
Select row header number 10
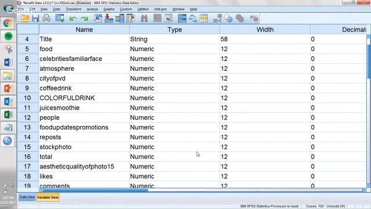(28, 98)
